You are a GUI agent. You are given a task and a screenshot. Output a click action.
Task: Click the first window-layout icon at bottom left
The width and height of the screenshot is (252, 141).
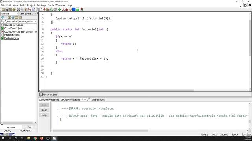point(2,134)
